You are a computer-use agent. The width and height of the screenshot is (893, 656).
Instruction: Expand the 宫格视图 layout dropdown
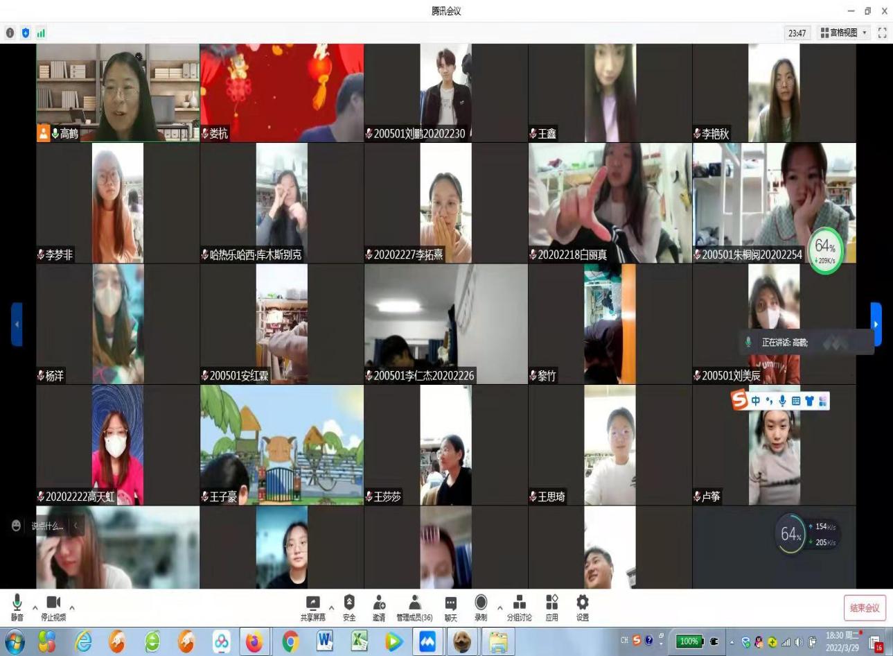click(x=843, y=33)
